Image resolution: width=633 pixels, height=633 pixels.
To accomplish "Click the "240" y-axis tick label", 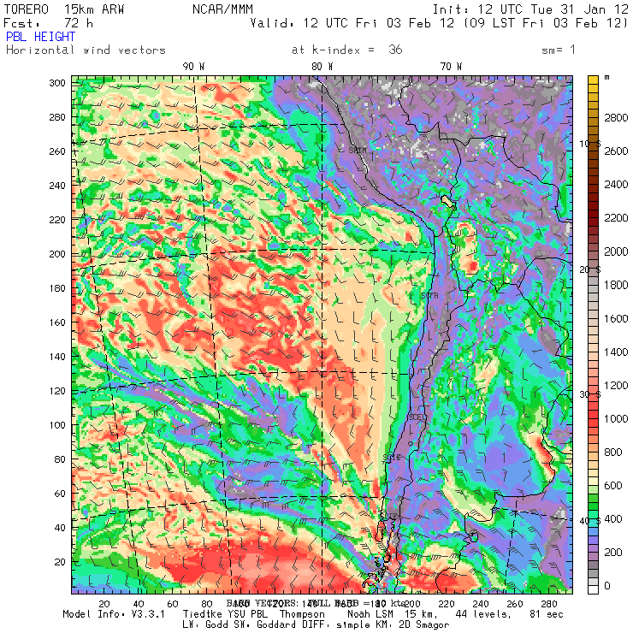I will 57,186.
